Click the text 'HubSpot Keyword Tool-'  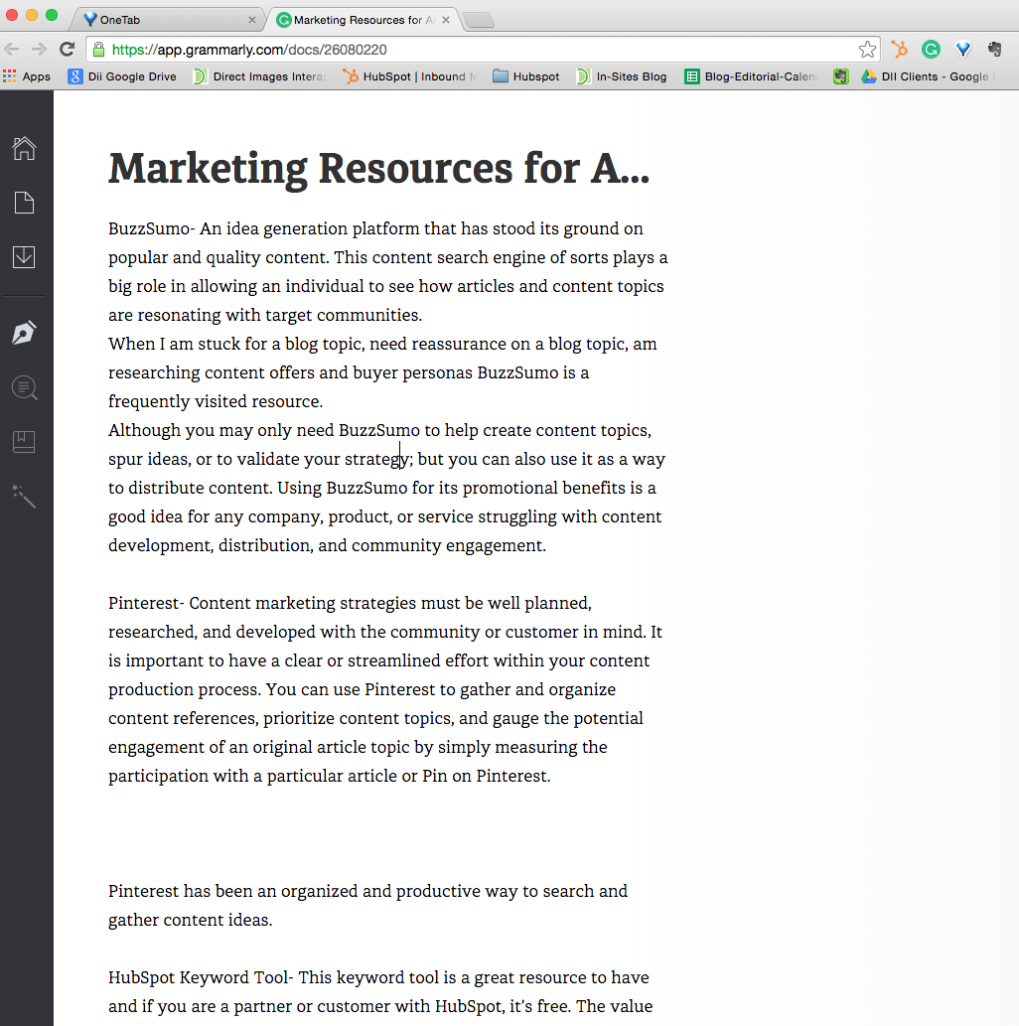[201, 977]
